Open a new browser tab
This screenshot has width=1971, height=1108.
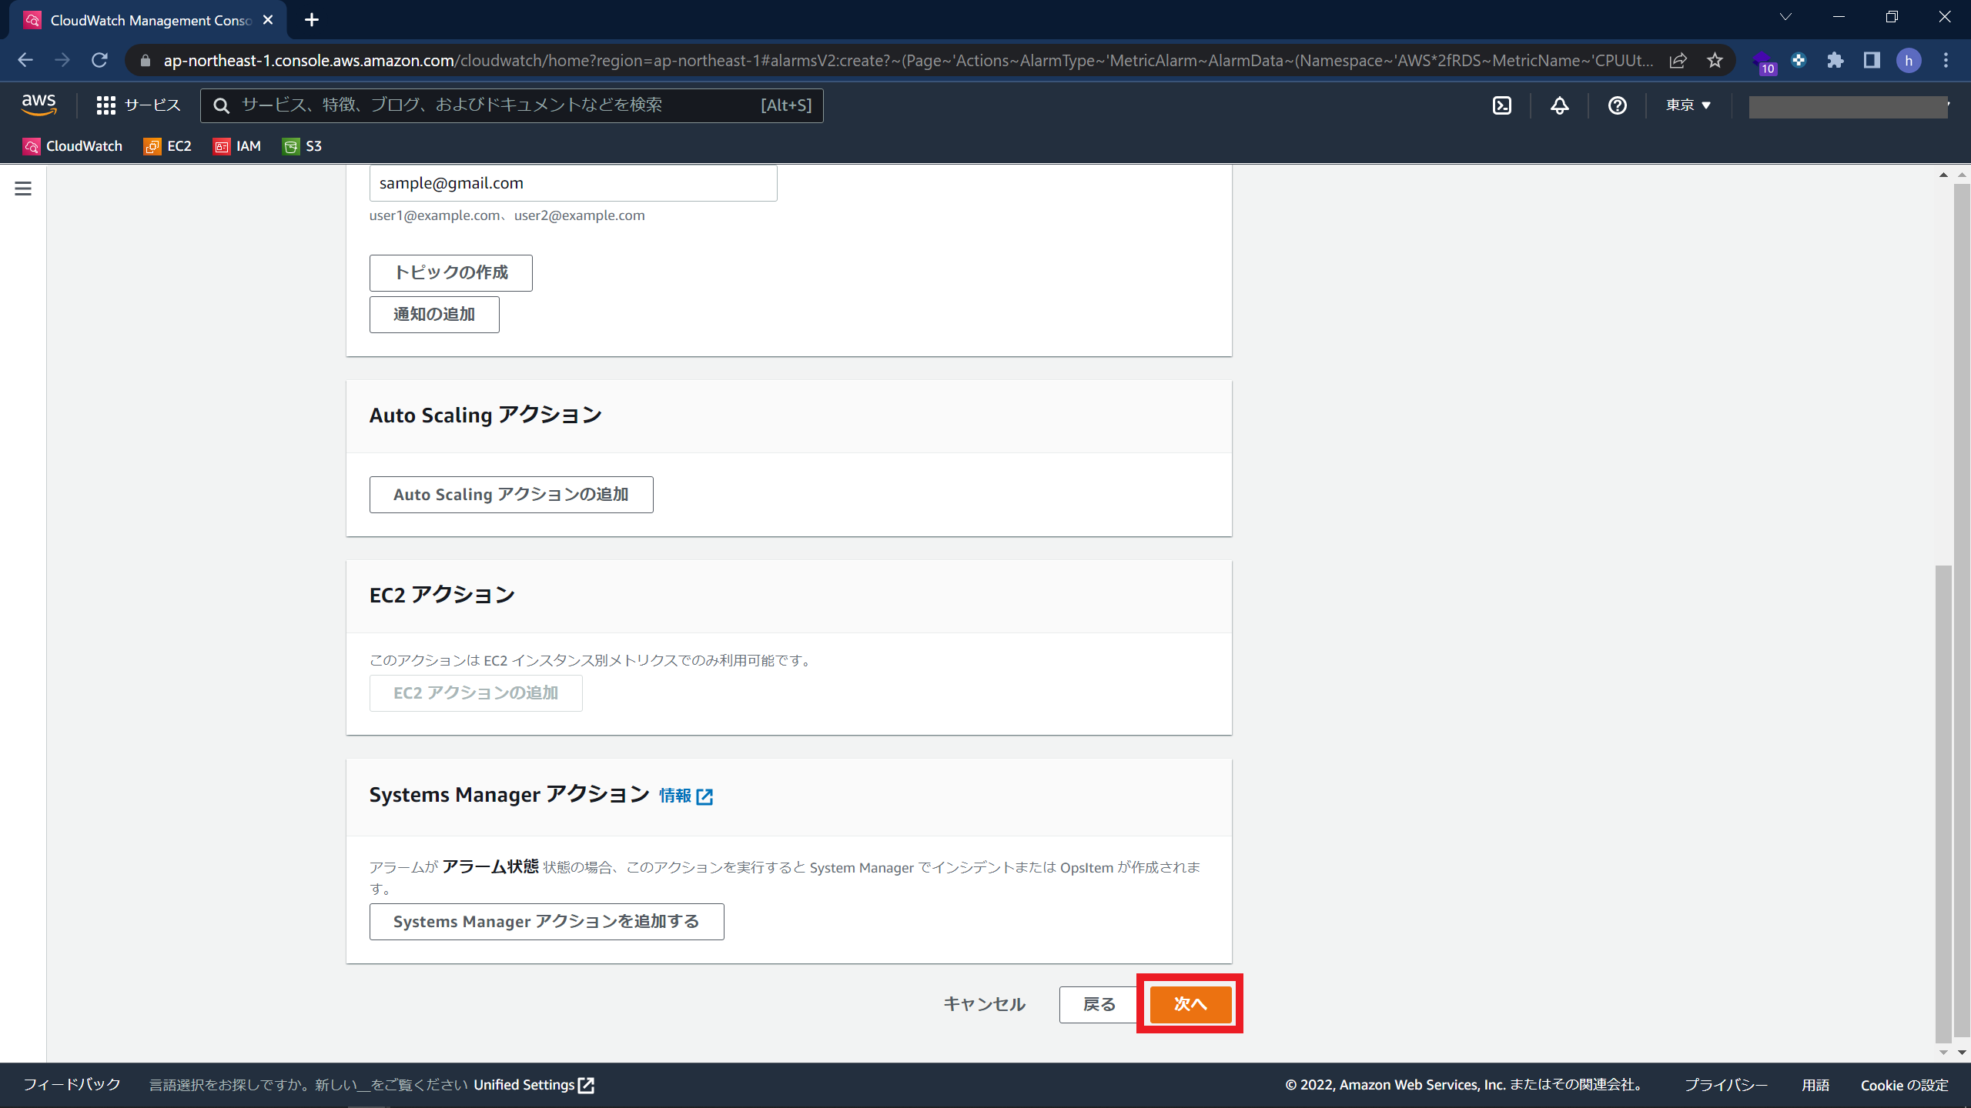pyautogui.click(x=312, y=20)
